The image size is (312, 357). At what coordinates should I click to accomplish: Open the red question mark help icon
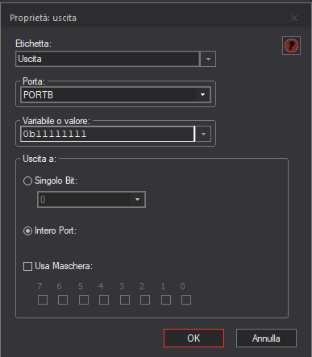pos(291,45)
